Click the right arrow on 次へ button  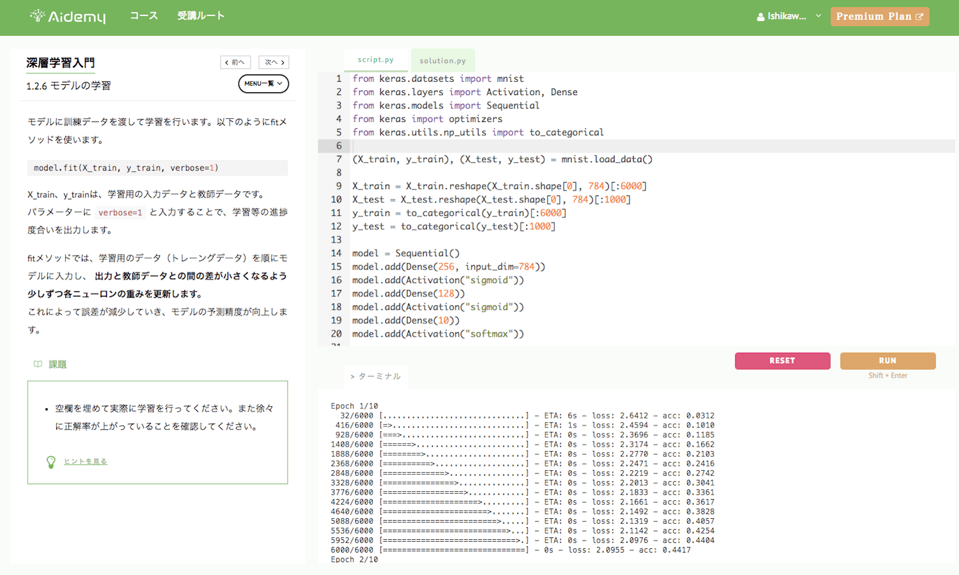[x=283, y=63]
